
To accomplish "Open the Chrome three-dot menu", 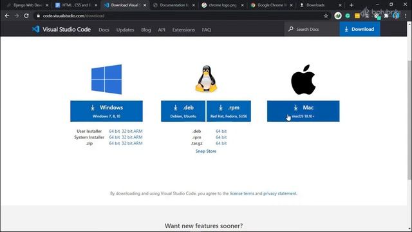I will [x=406, y=15].
